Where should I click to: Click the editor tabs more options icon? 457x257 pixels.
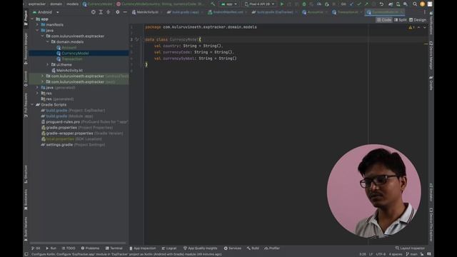pyautogui.click(x=424, y=12)
